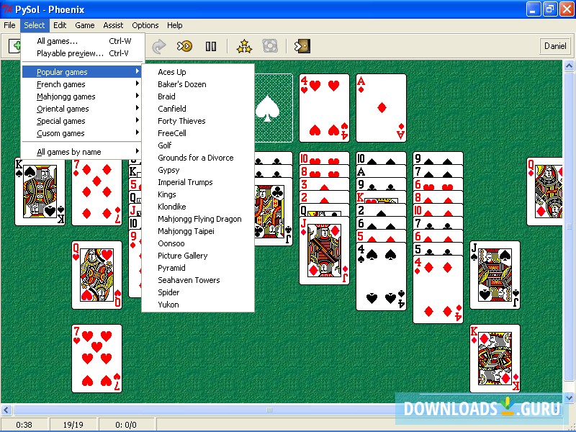The width and height of the screenshot is (576, 432).
Task: Click the Auto drop toolbar icon
Action: [x=184, y=46]
